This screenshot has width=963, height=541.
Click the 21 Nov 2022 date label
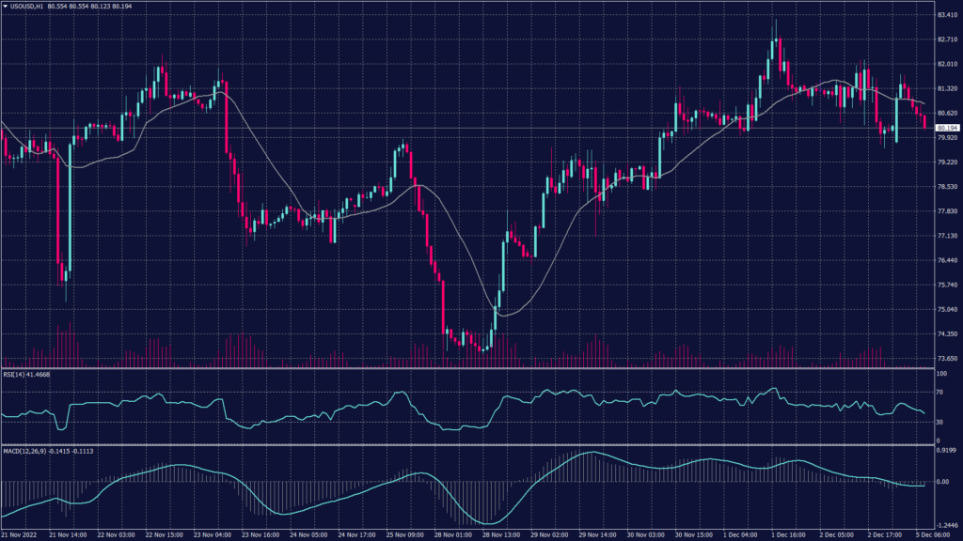[20, 534]
